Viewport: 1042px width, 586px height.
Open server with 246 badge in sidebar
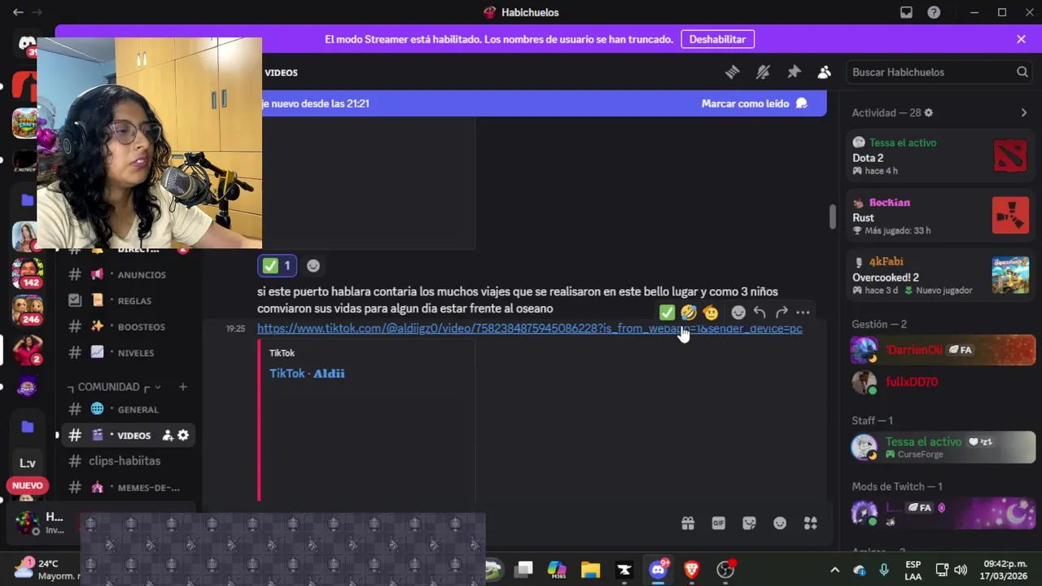[x=27, y=310]
